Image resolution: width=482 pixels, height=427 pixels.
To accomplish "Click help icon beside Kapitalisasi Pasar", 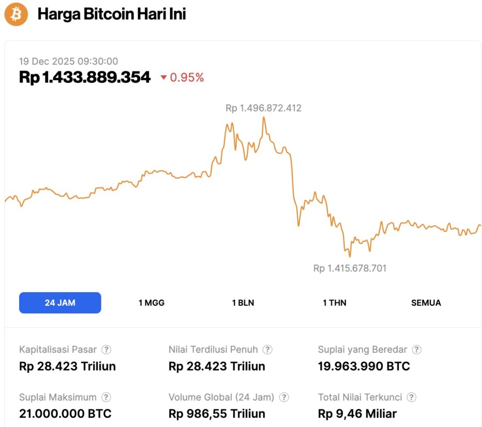I will [107, 350].
